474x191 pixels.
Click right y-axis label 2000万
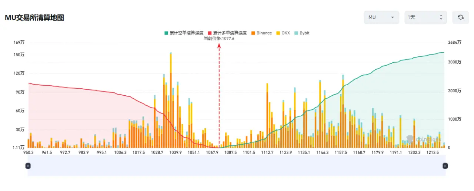coord(455,90)
